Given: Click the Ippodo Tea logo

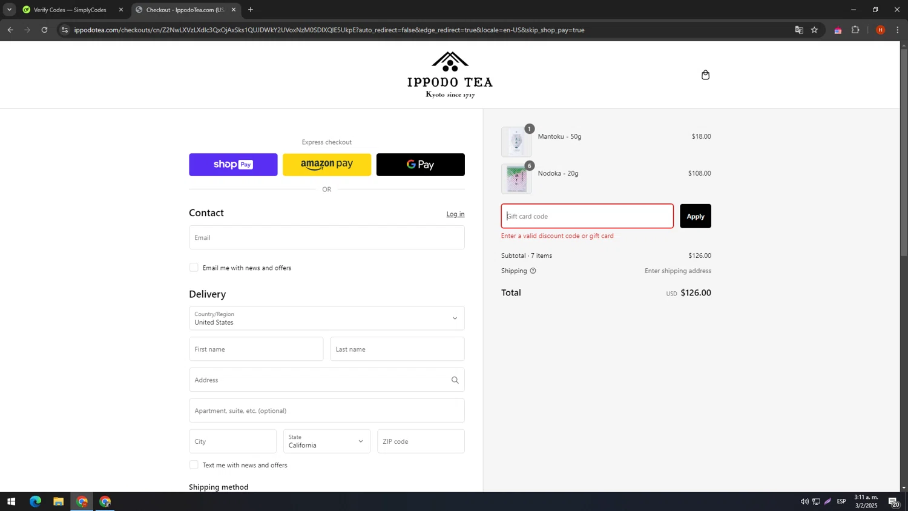Looking at the screenshot, I should click(x=450, y=75).
